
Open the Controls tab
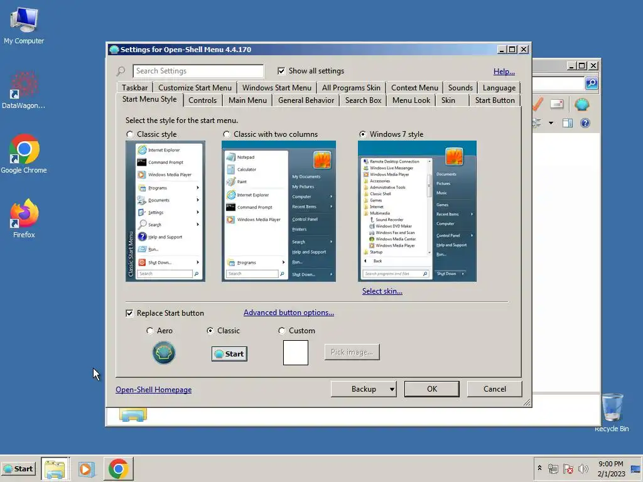coord(202,100)
